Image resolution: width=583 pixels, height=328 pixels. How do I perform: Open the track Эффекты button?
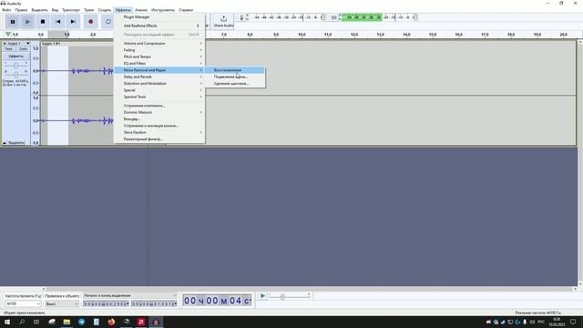(x=16, y=56)
